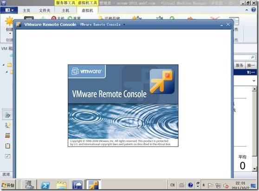Open the 开始 Start menu

[x=8, y=185]
